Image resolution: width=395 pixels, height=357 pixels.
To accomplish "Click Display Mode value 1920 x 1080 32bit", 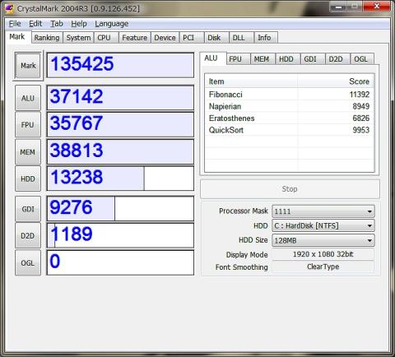I will (x=323, y=254).
